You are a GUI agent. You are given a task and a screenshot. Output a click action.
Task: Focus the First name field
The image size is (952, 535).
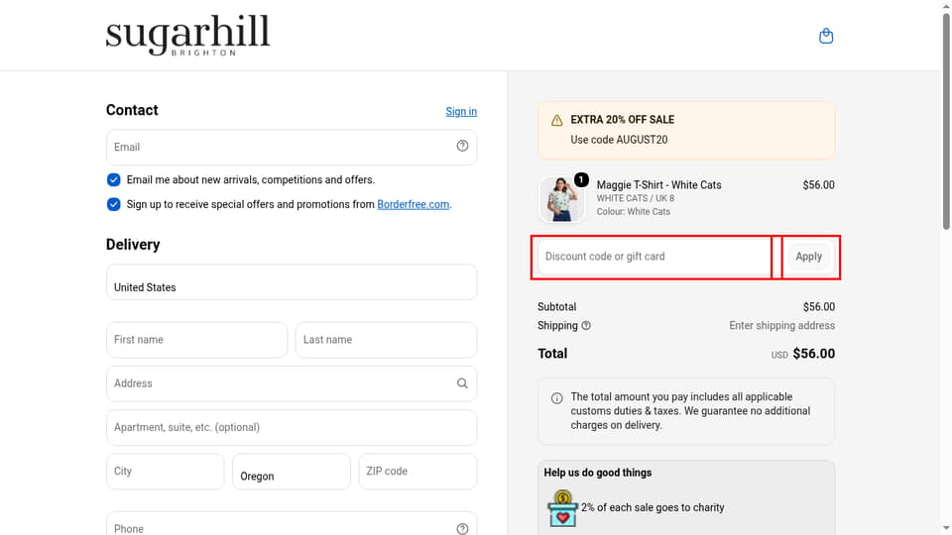click(196, 340)
